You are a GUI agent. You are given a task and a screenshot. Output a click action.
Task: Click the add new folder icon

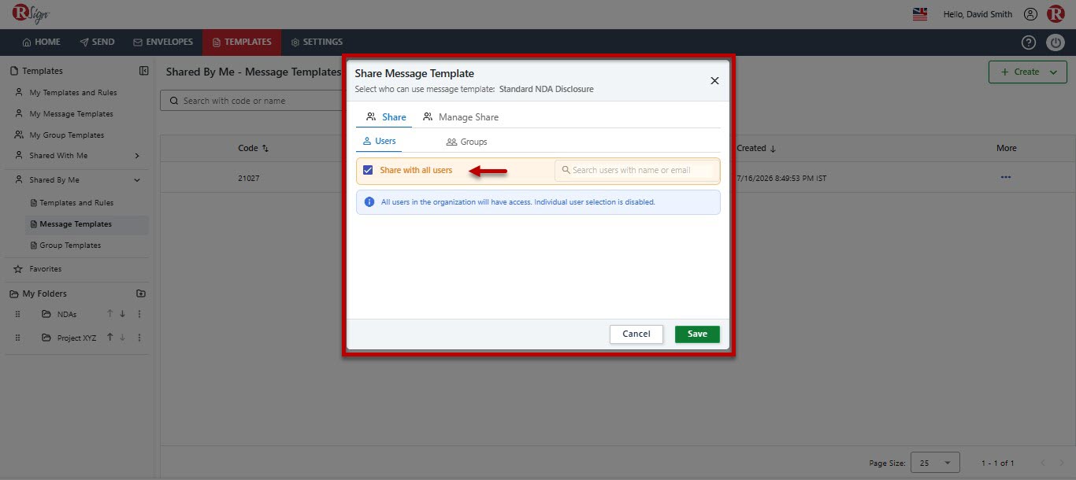(x=141, y=294)
